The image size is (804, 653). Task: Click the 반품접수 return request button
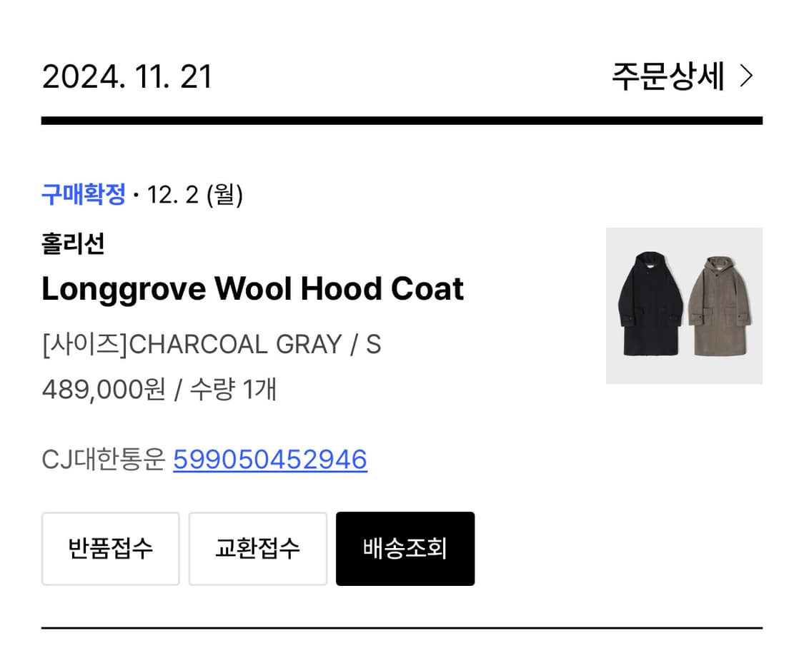tap(111, 549)
